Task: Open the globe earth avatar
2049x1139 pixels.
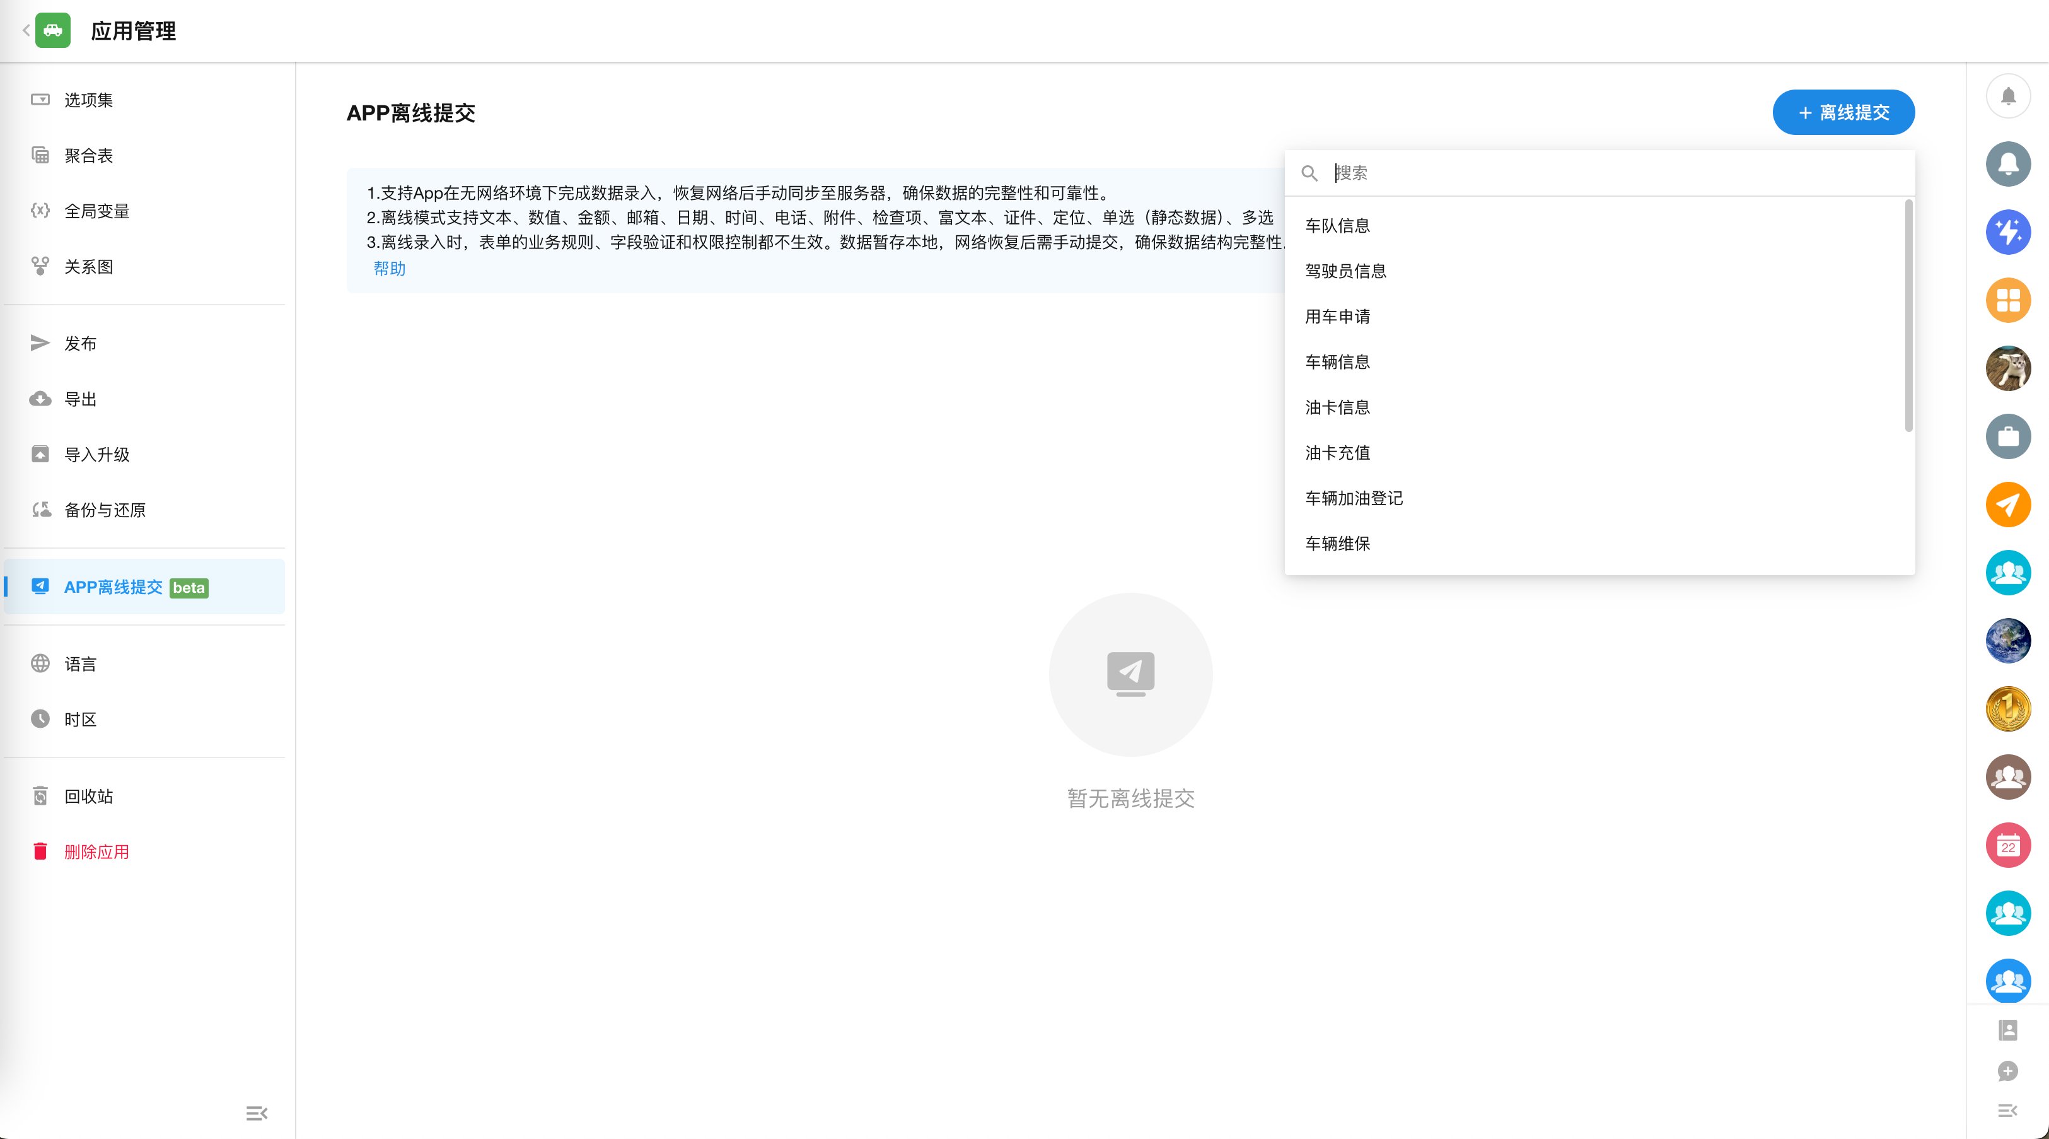Action: (x=2007, y=641)
